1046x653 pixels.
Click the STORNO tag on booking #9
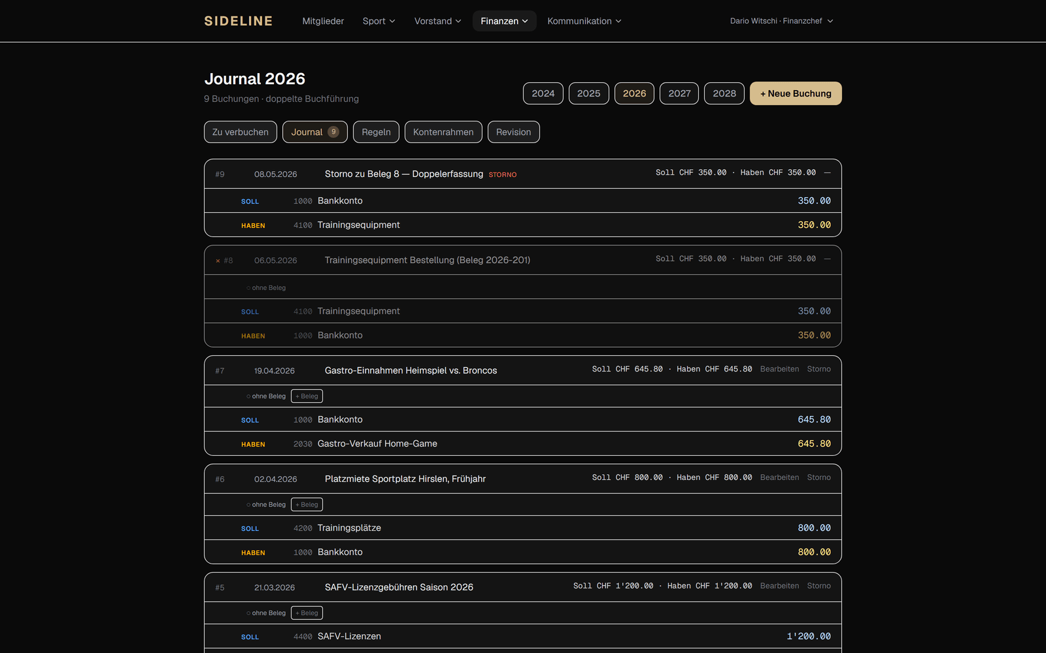[503, 175]
